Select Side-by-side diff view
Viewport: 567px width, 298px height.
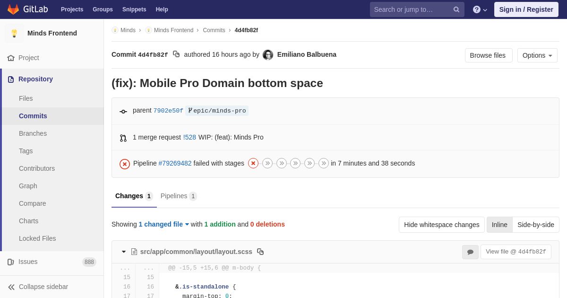[536, 225]
